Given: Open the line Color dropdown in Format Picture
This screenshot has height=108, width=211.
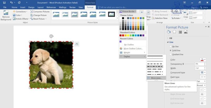Looking at the screenshot, I should [x=203, y=60].
